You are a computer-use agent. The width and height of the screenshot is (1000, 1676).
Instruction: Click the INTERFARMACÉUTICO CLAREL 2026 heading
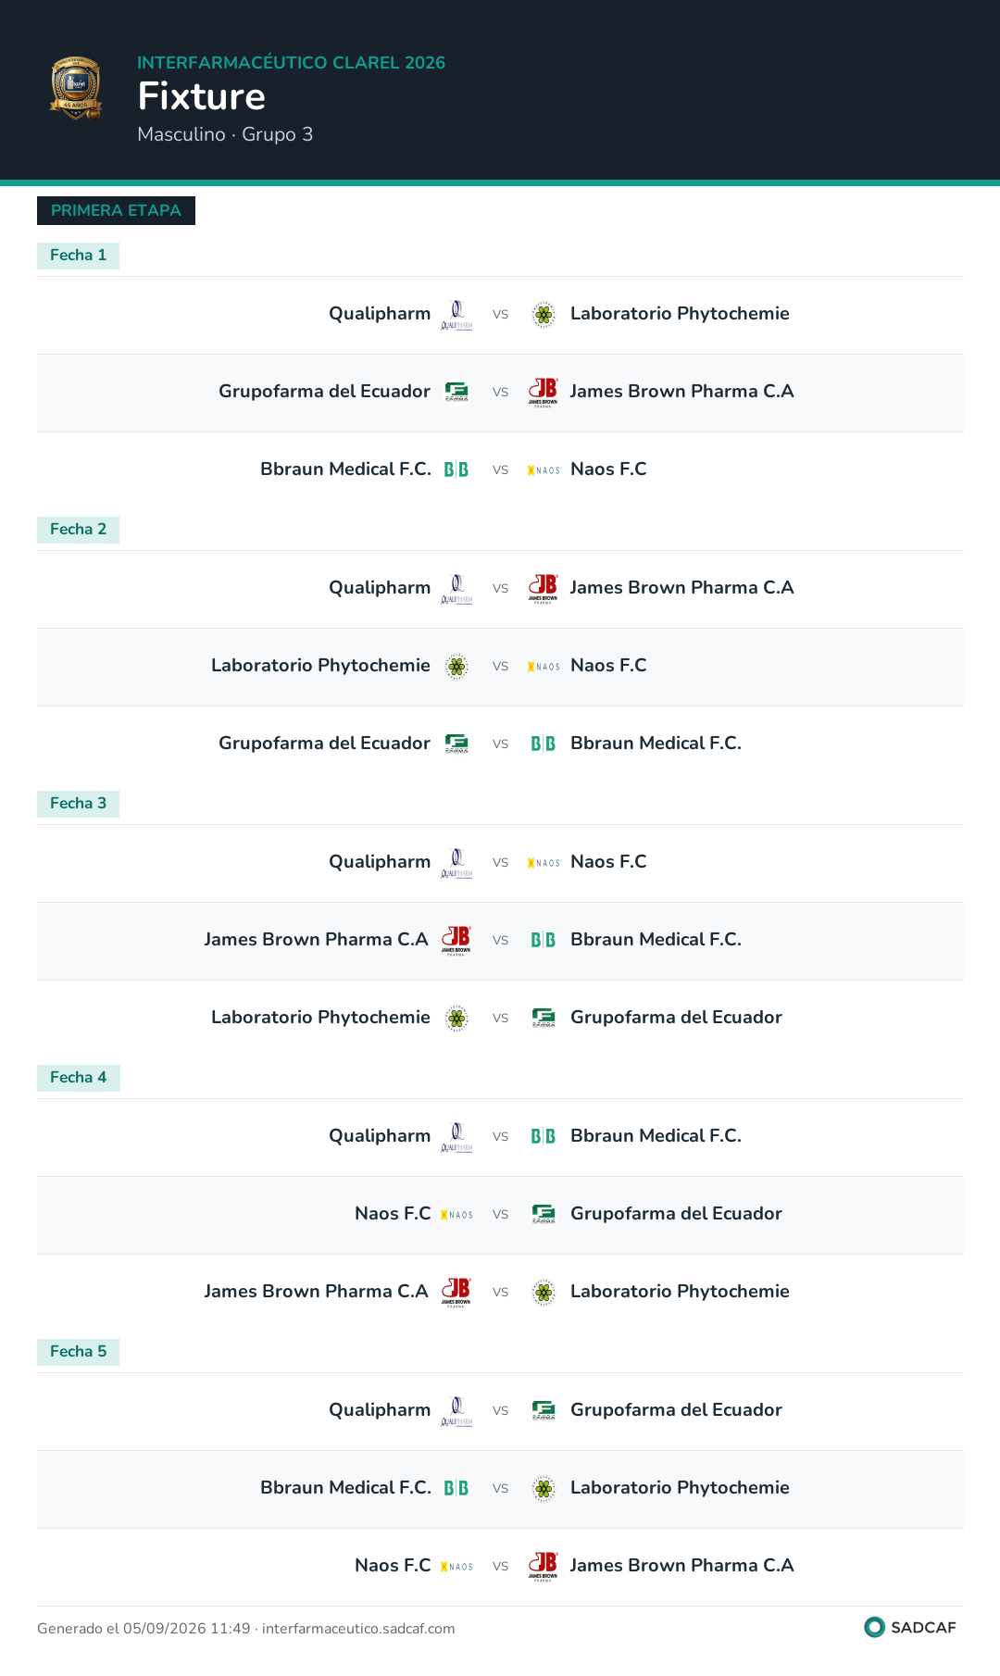tap(291, 62)
